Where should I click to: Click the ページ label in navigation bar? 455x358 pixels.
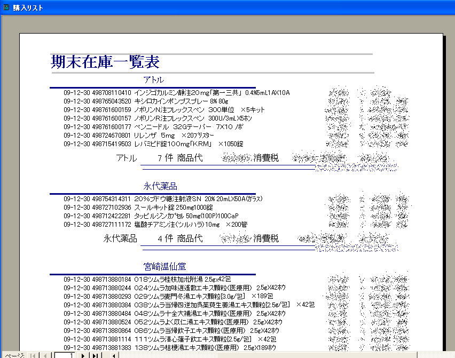14,355
